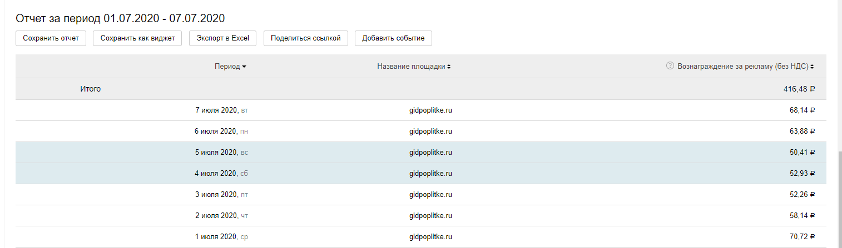
Task: Click the help icon beside Вознаграждение за рекламу
Action: (670, 66)
